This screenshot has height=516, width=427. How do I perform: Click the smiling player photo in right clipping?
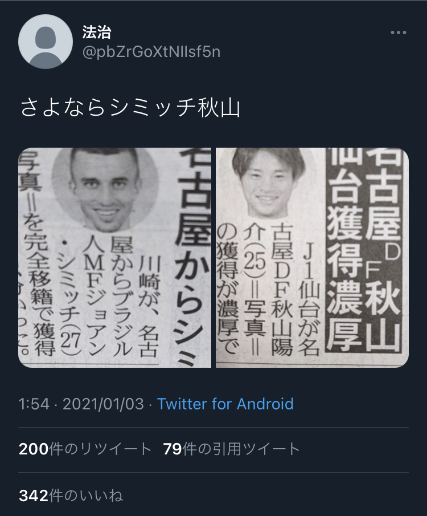coord(269,182)
